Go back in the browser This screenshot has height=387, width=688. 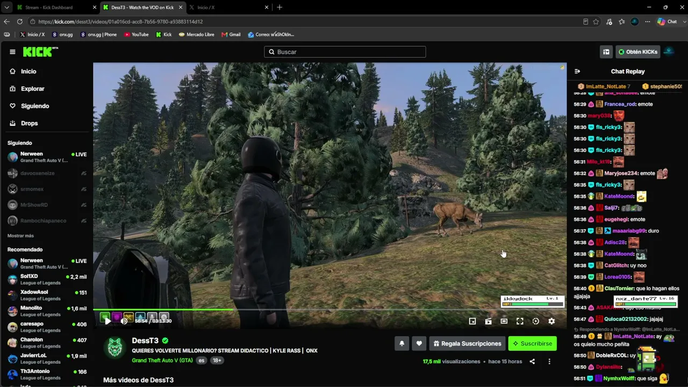coord(6,21)
